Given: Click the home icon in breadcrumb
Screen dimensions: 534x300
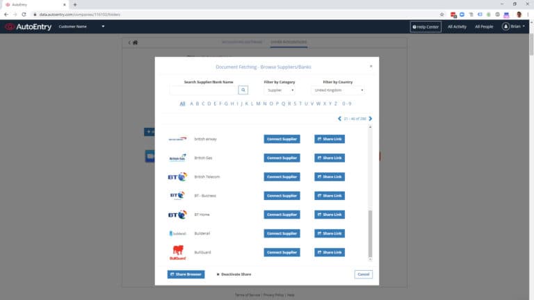Looking at the screenshot, I should point(135,42).
